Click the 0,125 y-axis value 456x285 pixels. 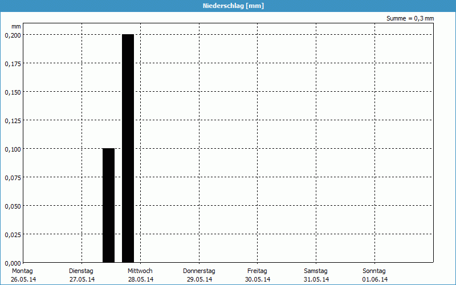[x=13, y=121]
